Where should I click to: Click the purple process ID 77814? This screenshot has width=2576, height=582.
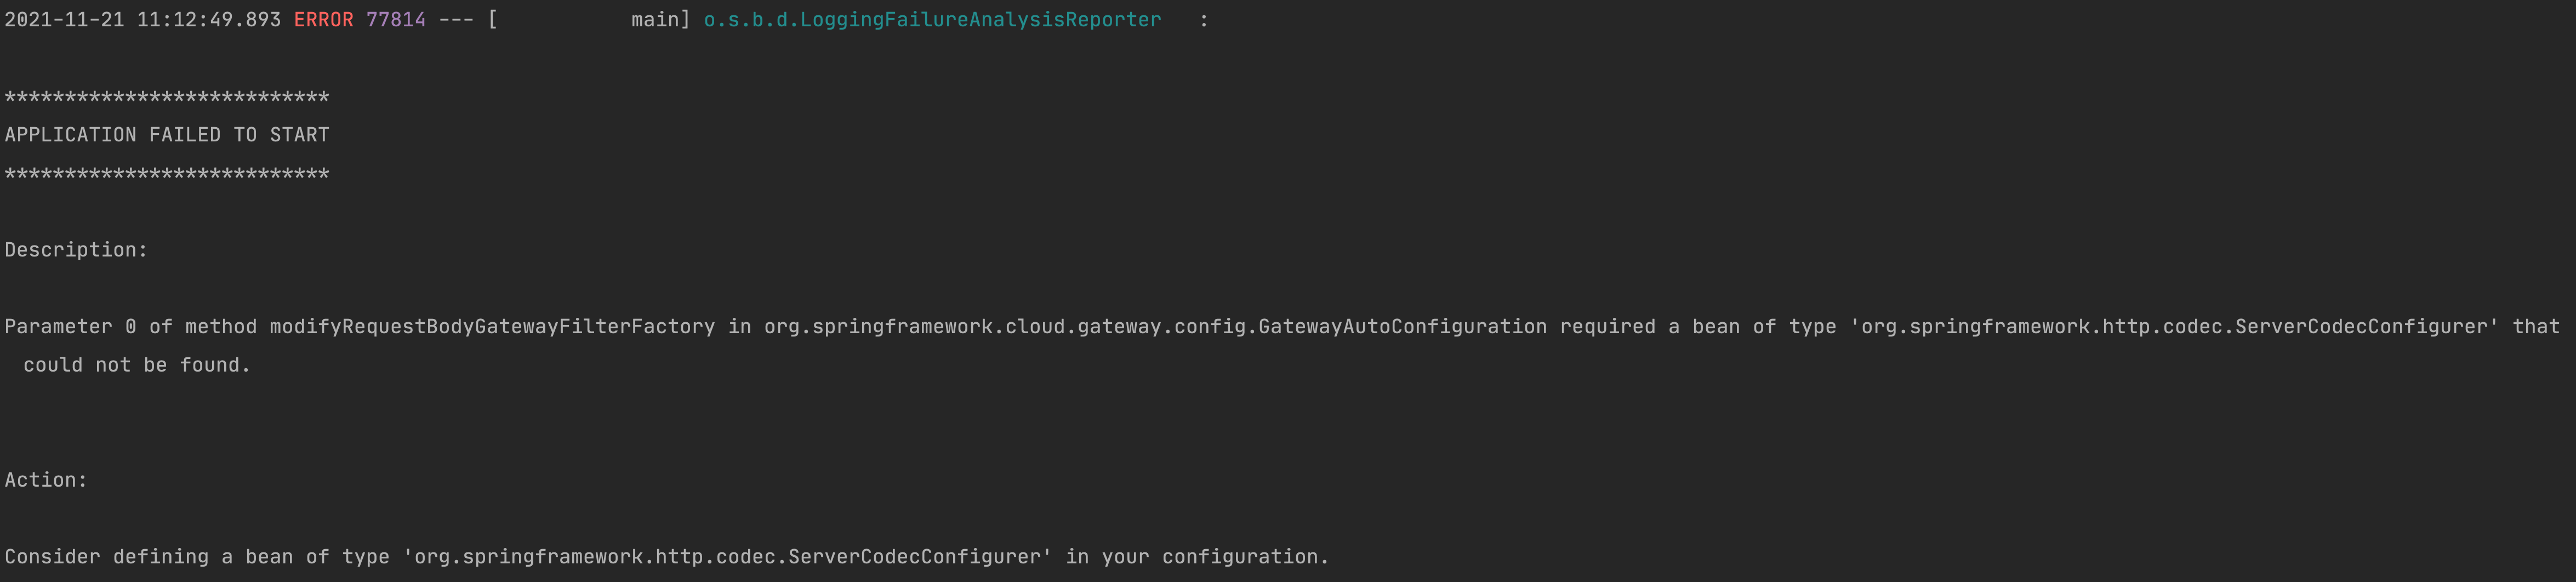(396, 20)
